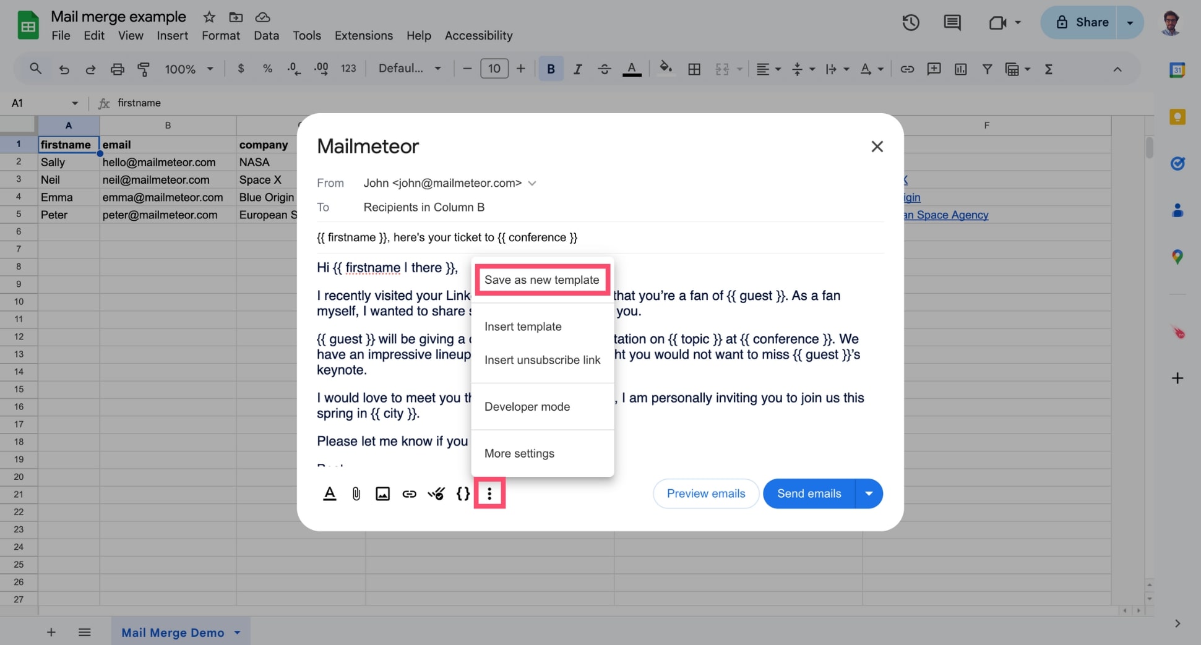Open the text formatting options in Mailmeteor
1201x645 pixels.
point(330,493)
